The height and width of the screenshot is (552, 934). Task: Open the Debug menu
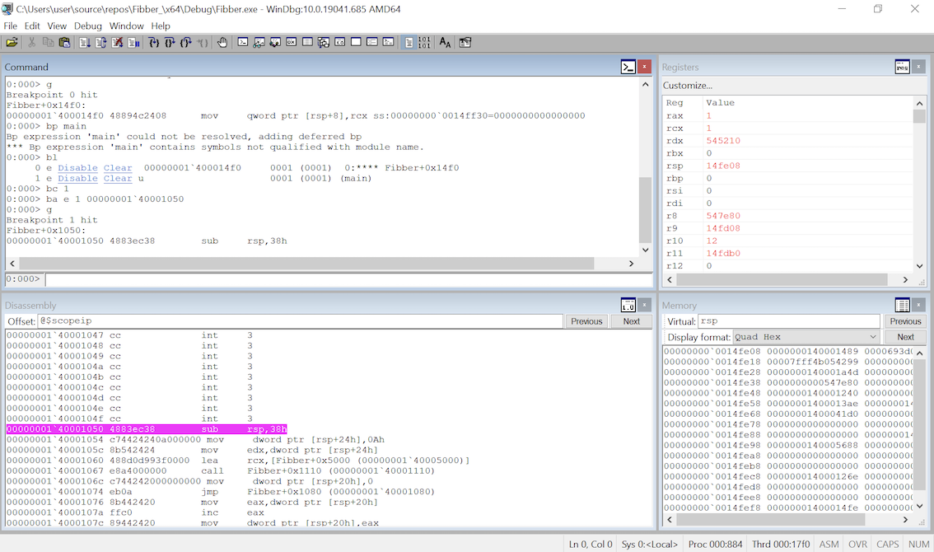[88, 26]
